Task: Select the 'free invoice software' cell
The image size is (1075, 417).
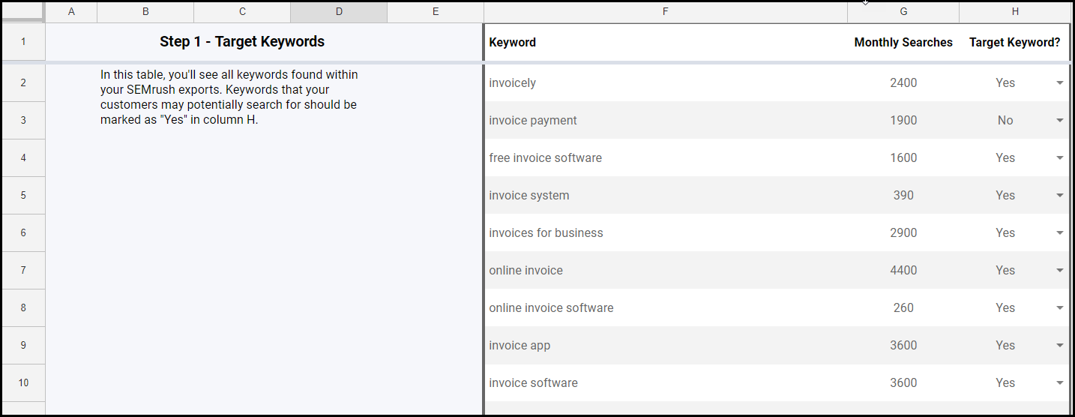Action: tap(666, 157)
